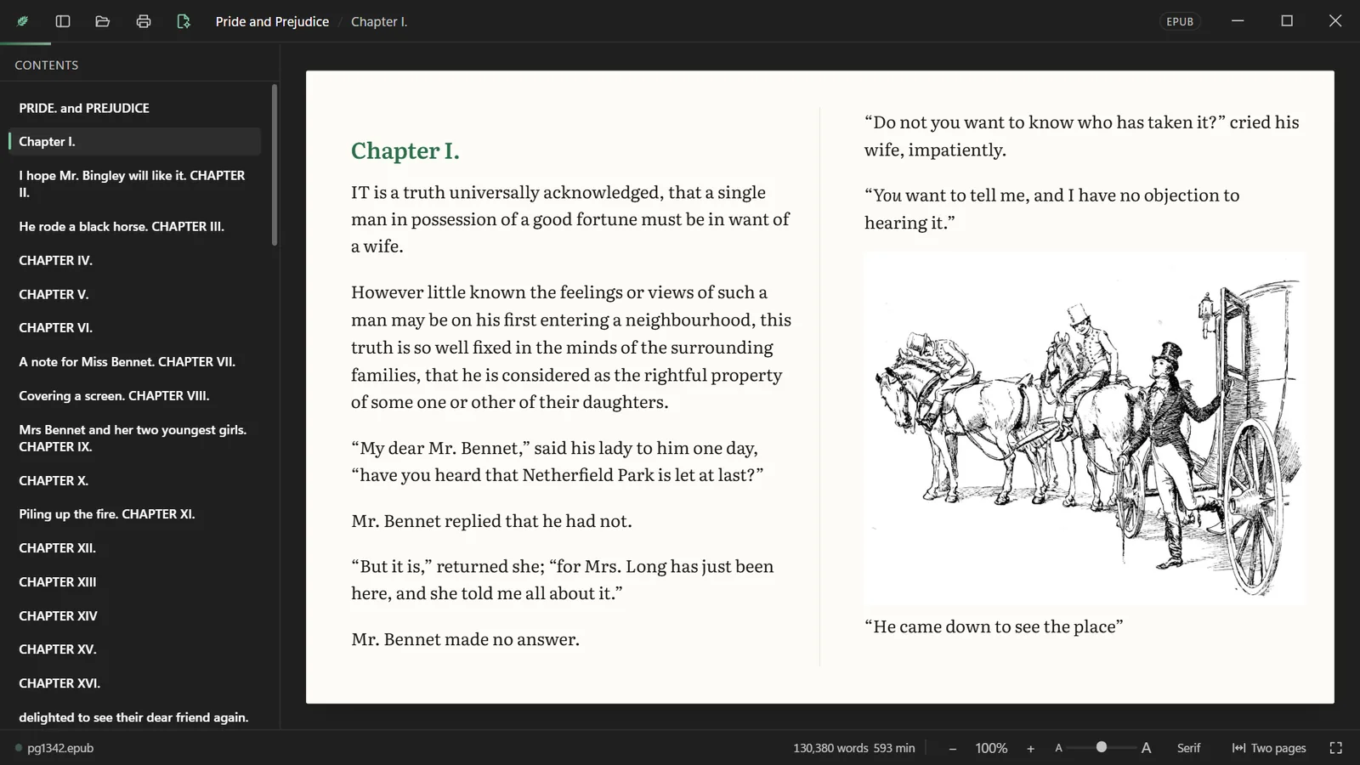This screenshot has width=1360, height=765.
Task: Enter fullscreen mode via status bar icon
Action: (1335, 748)
